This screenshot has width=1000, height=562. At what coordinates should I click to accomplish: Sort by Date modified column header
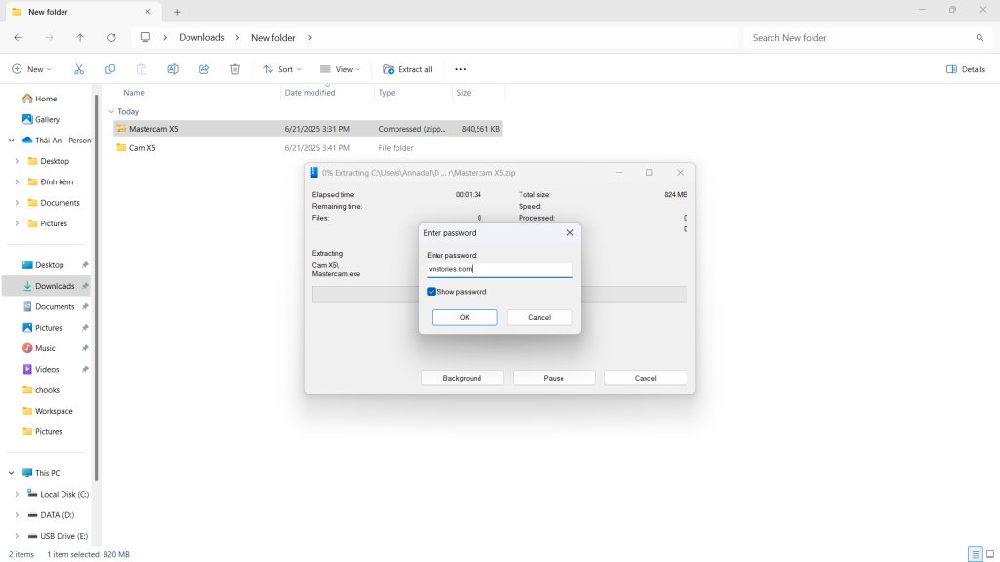pyautogui.click(x=310, y=93)
